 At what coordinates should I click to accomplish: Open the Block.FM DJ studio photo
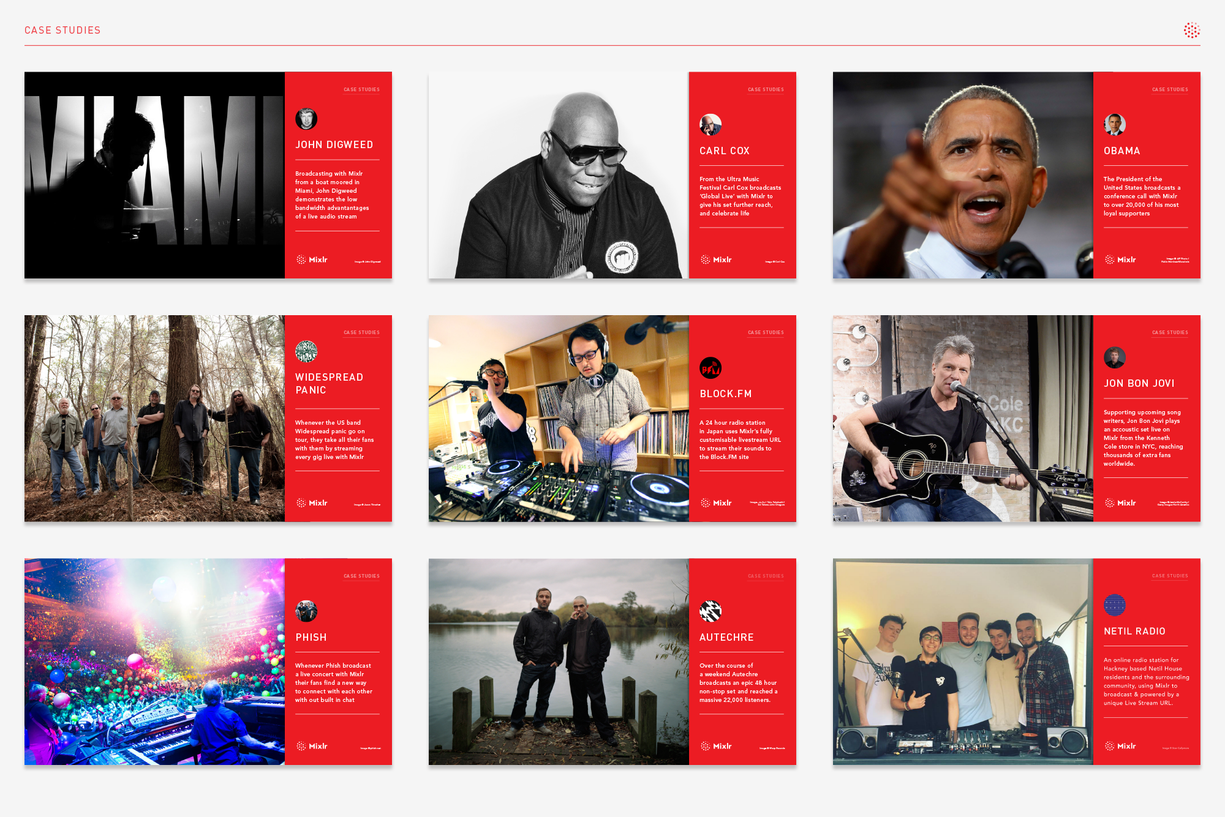[x=559, y=419]
